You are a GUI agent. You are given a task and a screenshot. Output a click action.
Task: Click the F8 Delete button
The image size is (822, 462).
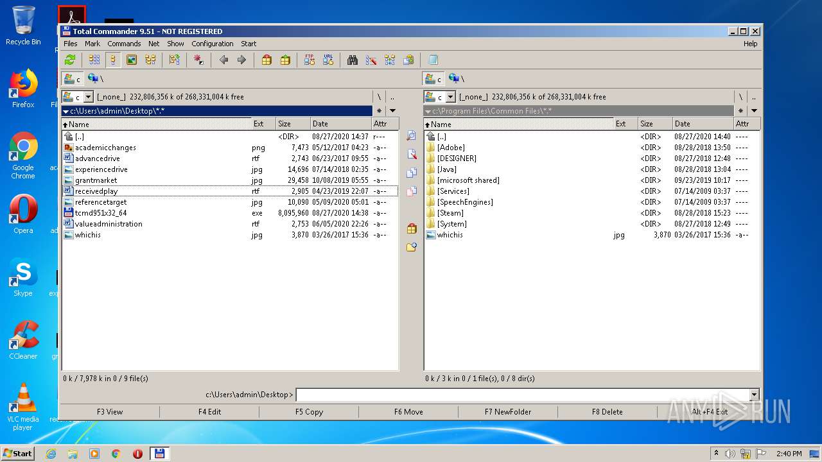click(x=608, y=412)
